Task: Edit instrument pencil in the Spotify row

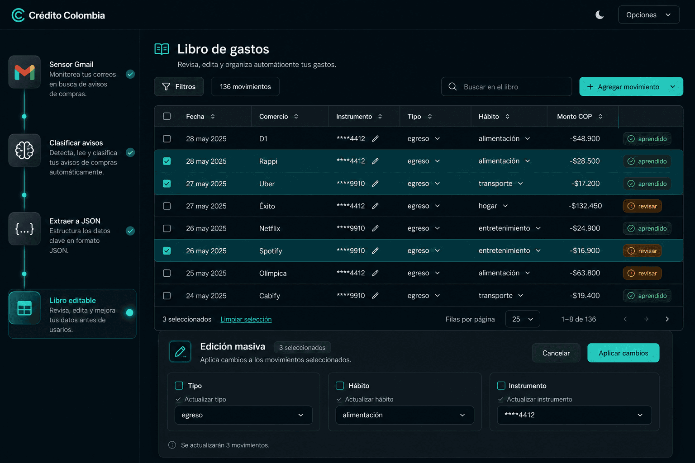Action: click(375, 250)
